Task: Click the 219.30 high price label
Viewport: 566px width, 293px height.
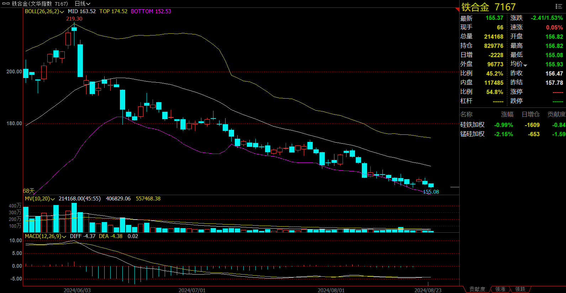Action: [74, 19]
